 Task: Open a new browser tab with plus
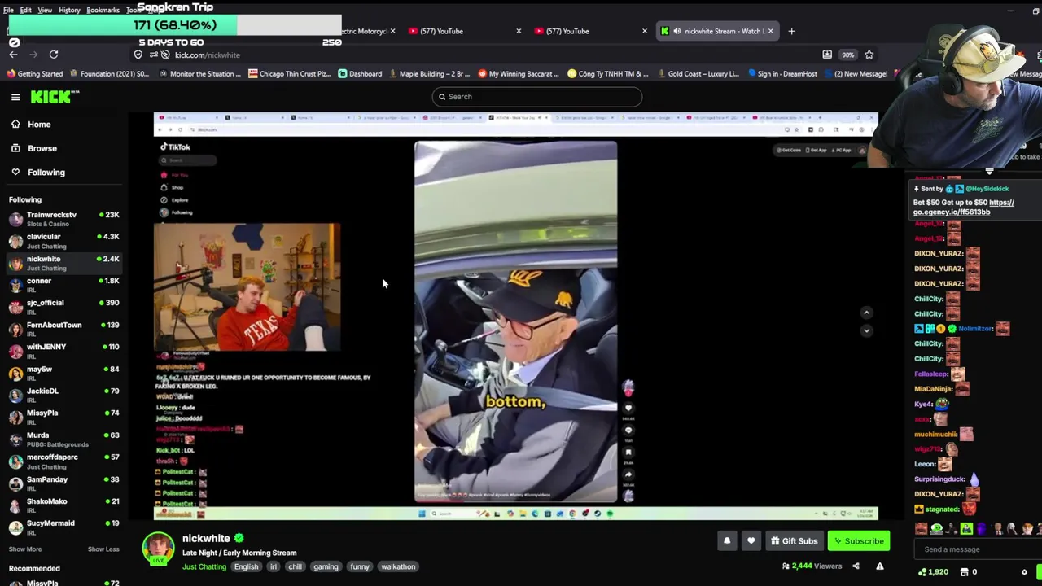(791, 31)
